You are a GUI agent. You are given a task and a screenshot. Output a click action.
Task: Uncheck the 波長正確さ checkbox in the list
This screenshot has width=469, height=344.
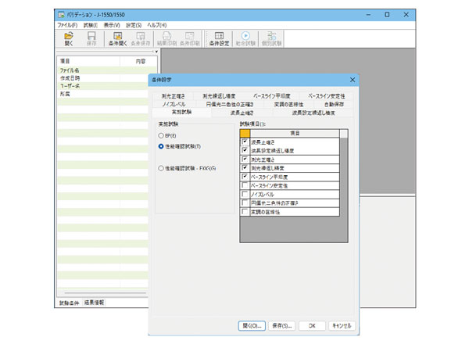point(245,142)
